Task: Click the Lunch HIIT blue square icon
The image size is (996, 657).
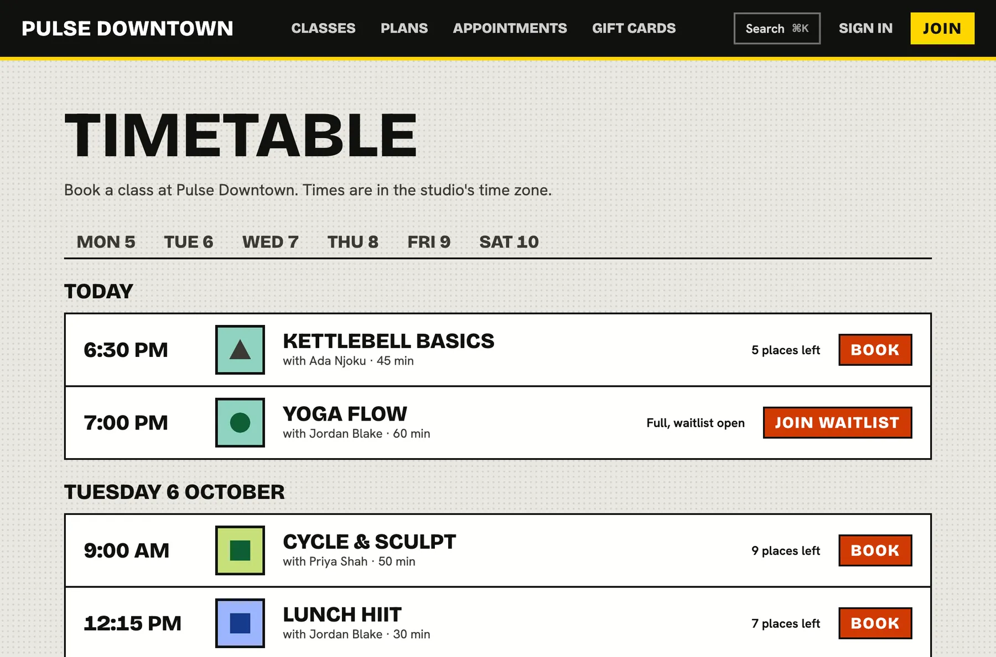Action: [x=240, y=623]
